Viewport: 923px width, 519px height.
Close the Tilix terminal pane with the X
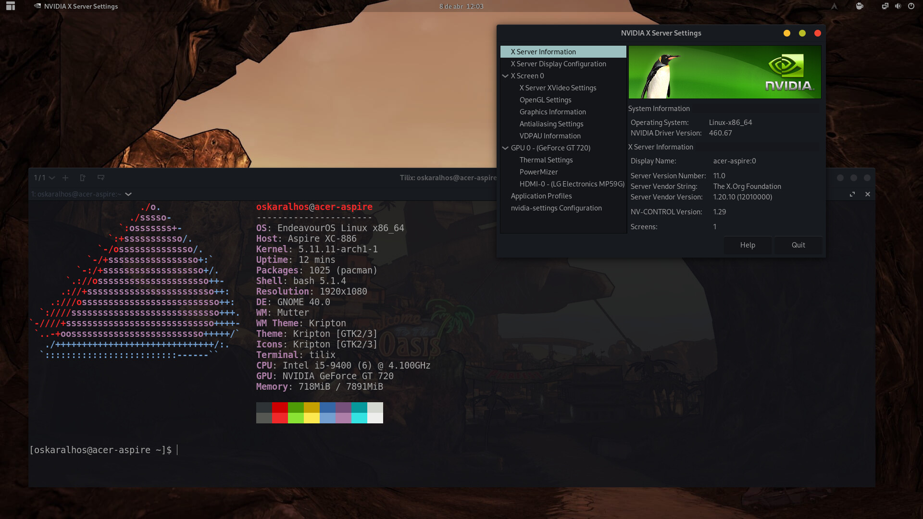[868, 194]
